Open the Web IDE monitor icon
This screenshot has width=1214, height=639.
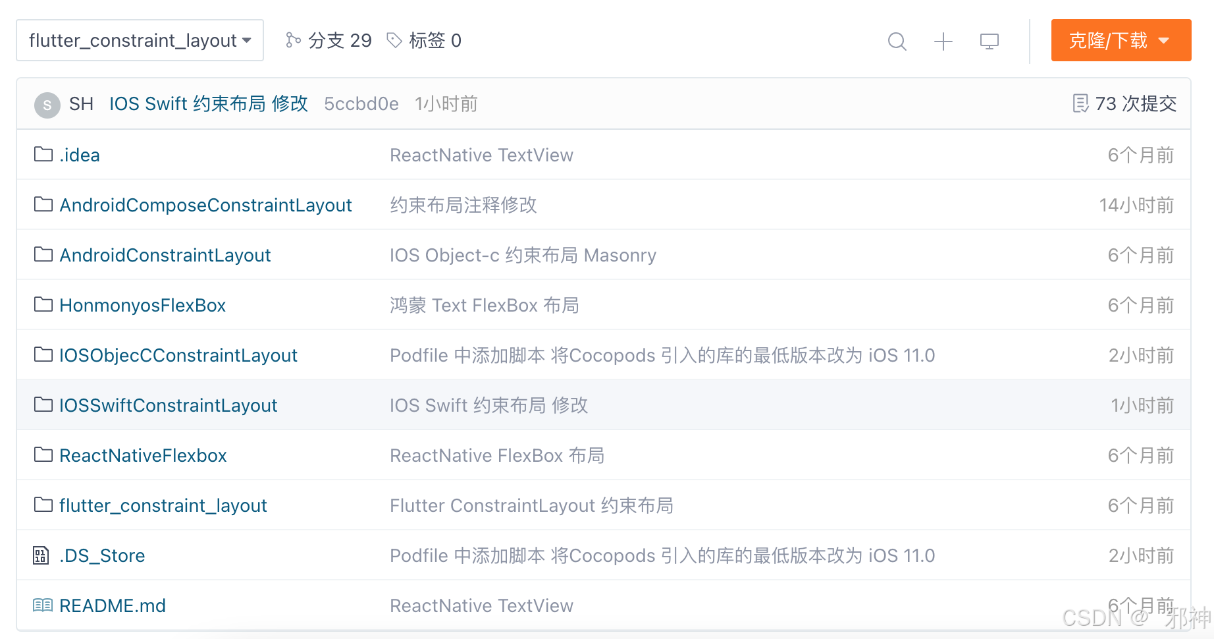(990, 41)
